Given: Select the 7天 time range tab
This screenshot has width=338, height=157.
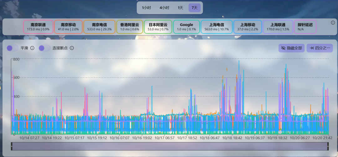Looking at the screenshot, I should (194, 8).
